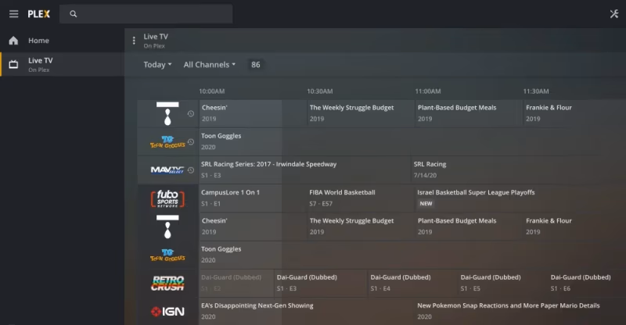The height and width of the screenshot is (325, 626).
Task: Open the settings tools icon
Action: click(614, 14)
